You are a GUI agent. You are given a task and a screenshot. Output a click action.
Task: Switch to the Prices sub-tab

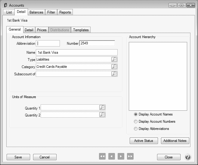(42, 30)
